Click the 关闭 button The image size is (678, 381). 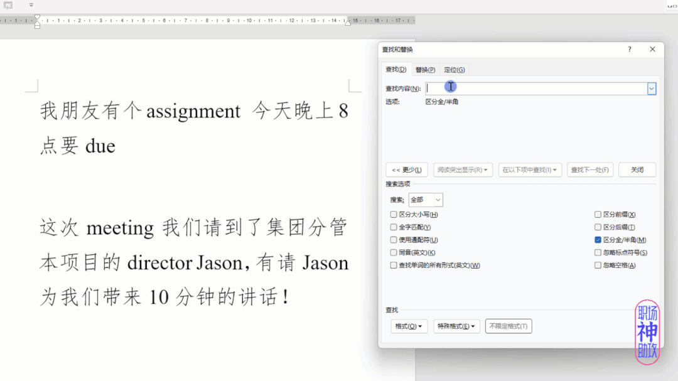637,170
